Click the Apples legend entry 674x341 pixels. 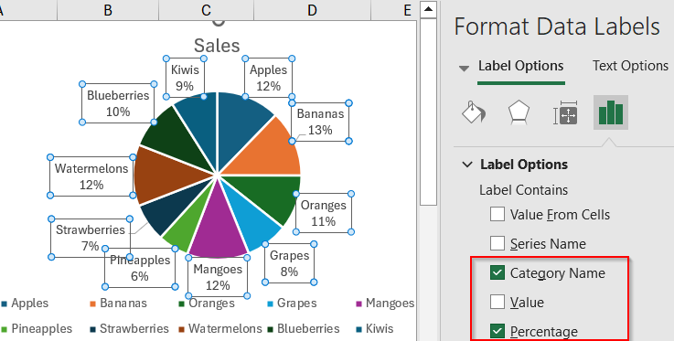(26, 304)
